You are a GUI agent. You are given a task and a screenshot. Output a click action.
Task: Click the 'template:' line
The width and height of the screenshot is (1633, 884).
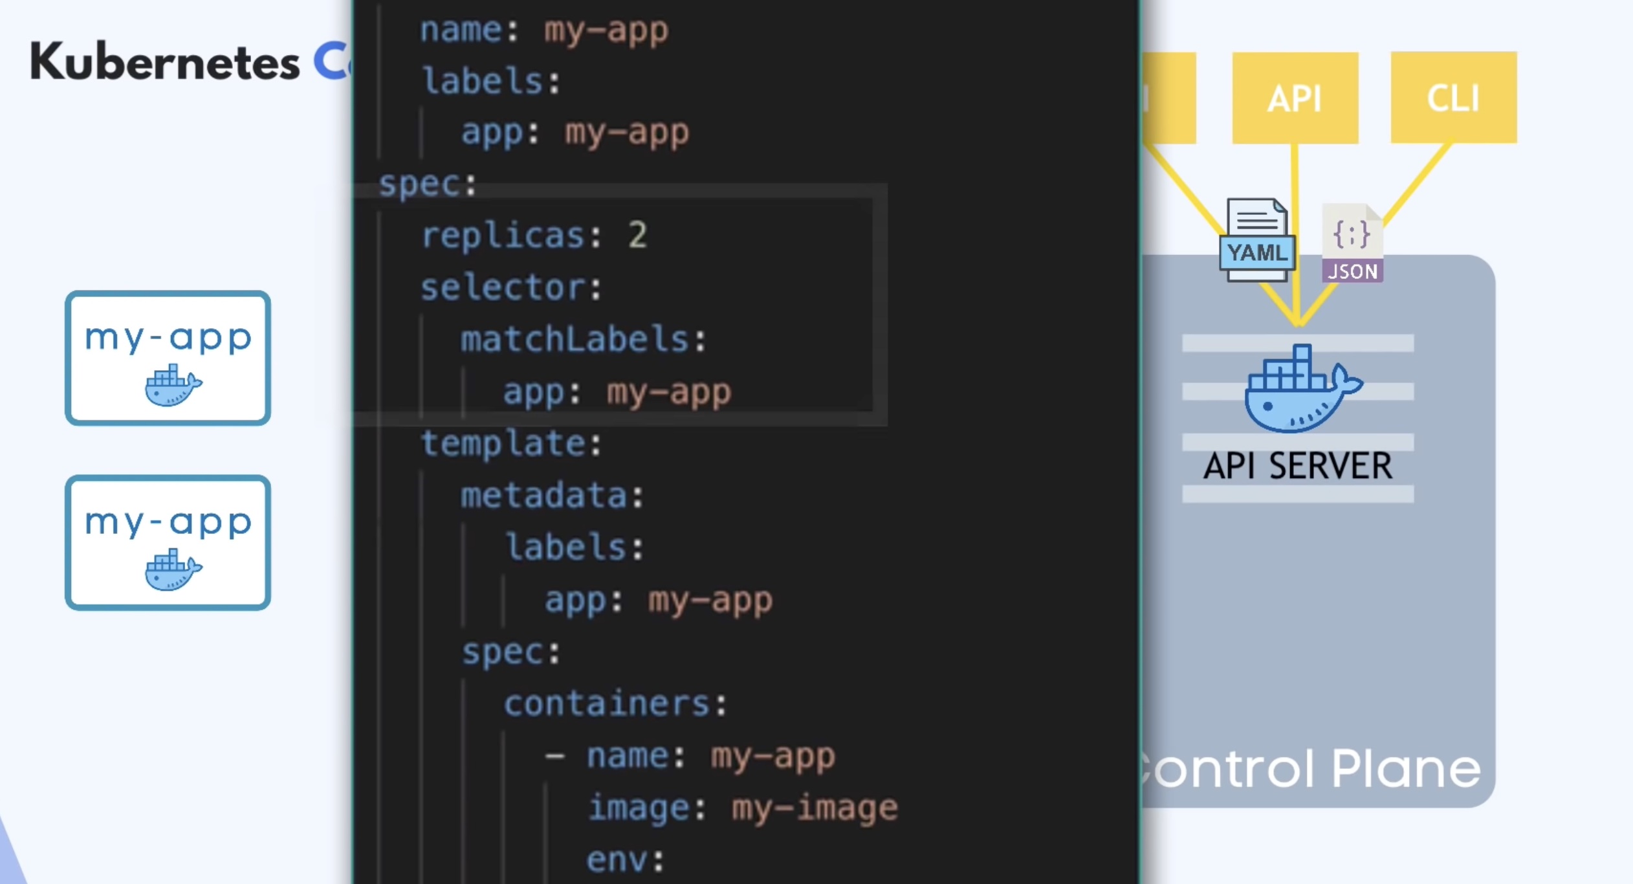512,444
